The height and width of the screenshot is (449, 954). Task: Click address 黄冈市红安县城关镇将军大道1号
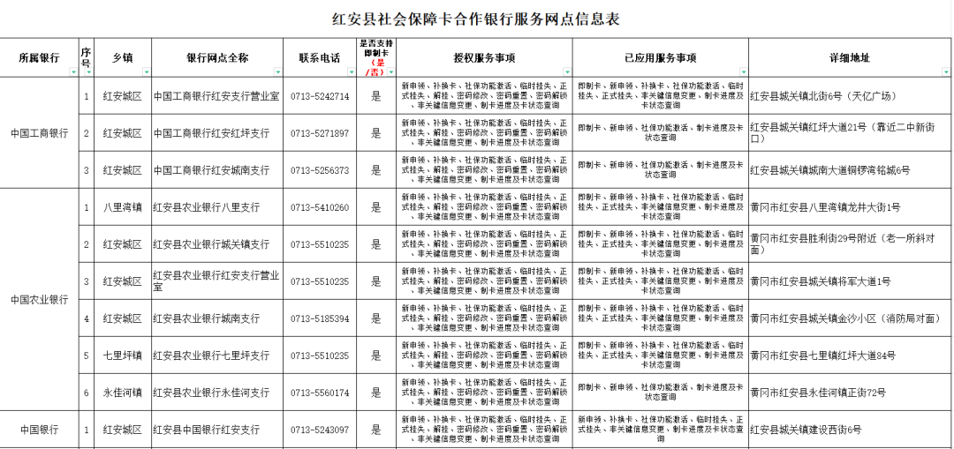pyautogui.click(x=851, y=281)
